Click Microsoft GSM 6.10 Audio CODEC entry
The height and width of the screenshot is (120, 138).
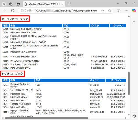pyautogui.click(x=28, y=42)
